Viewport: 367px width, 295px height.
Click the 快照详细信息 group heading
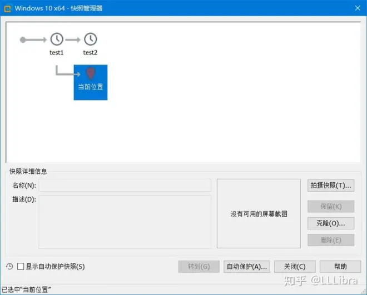pos(28,171)
